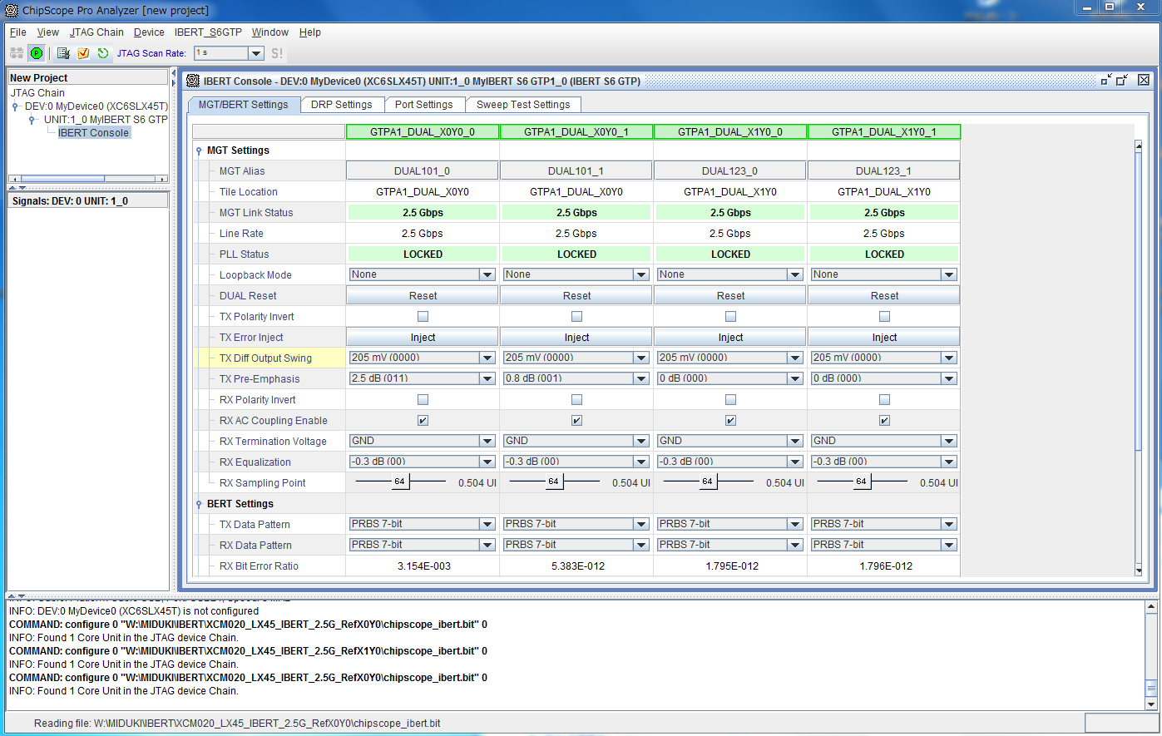This screenshot has width=1162, height=736.
Task: Open RX Equalization dropdown for GTPA1_DUAL_X1Y0_1
Action: 949,462
